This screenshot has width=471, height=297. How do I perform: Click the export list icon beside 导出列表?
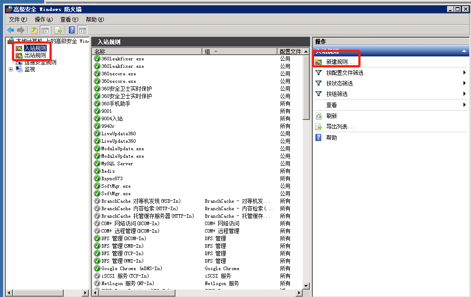point(319,126)
